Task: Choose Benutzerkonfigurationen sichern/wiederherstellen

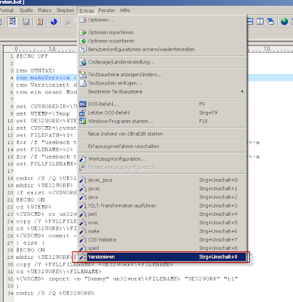Action: coord(163,49)
